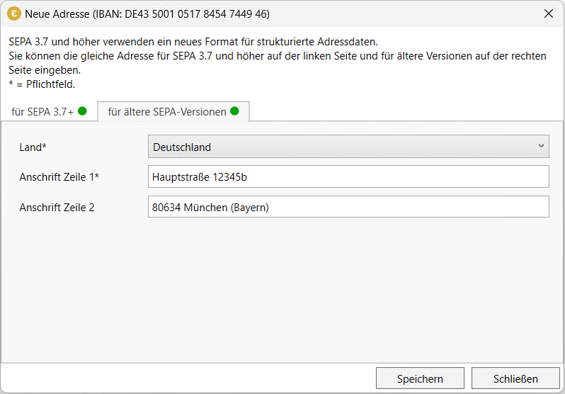
Task: Click the title text "Neue Adresse (IBAN: DE43 ...)"
Action: [x=147, y=14]
